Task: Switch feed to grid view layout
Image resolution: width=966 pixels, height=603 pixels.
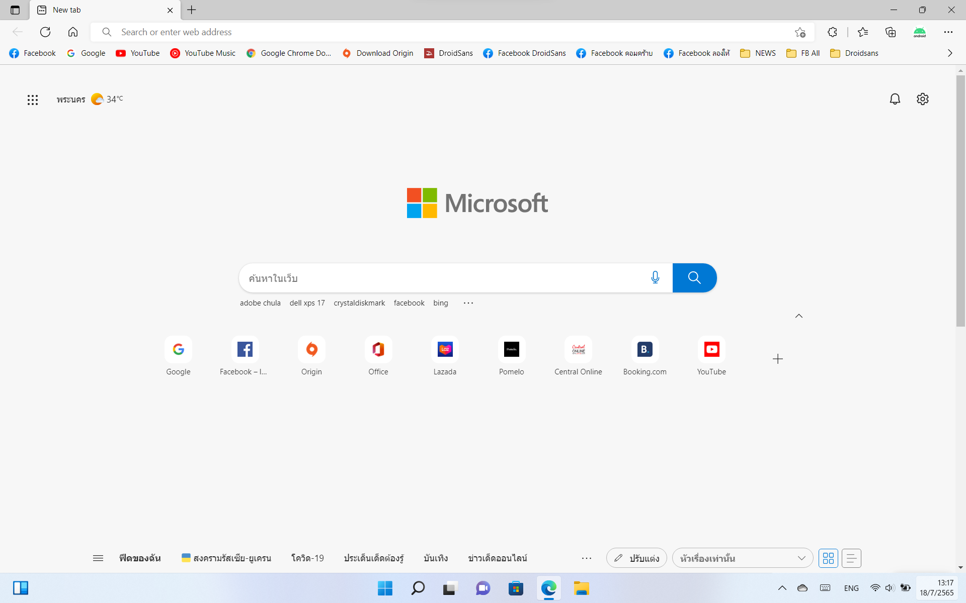Action: click(828, 558)
